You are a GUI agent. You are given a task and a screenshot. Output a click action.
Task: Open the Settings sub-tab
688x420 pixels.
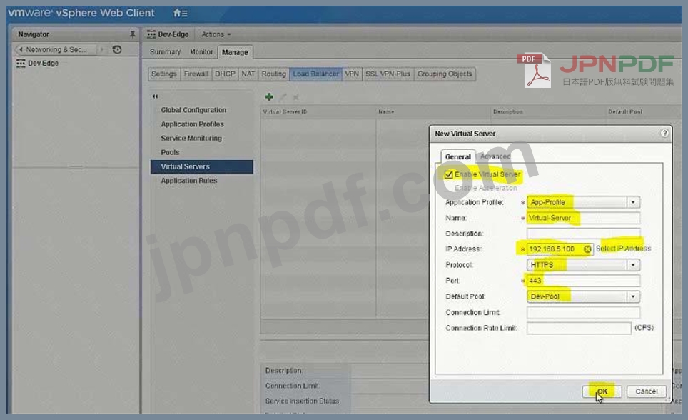tap(163, 74)
